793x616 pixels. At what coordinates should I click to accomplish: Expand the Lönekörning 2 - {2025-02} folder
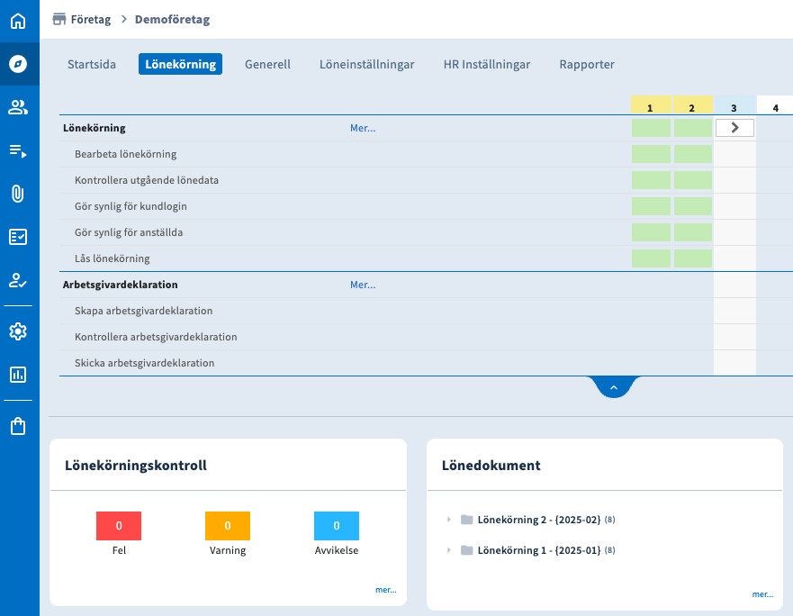(449, 520)
